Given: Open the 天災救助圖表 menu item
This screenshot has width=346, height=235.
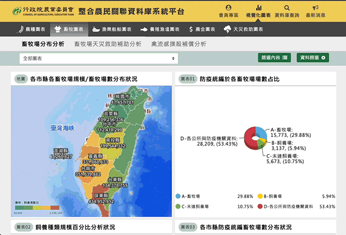Looking at the screenshot, I should click(243, 29).
